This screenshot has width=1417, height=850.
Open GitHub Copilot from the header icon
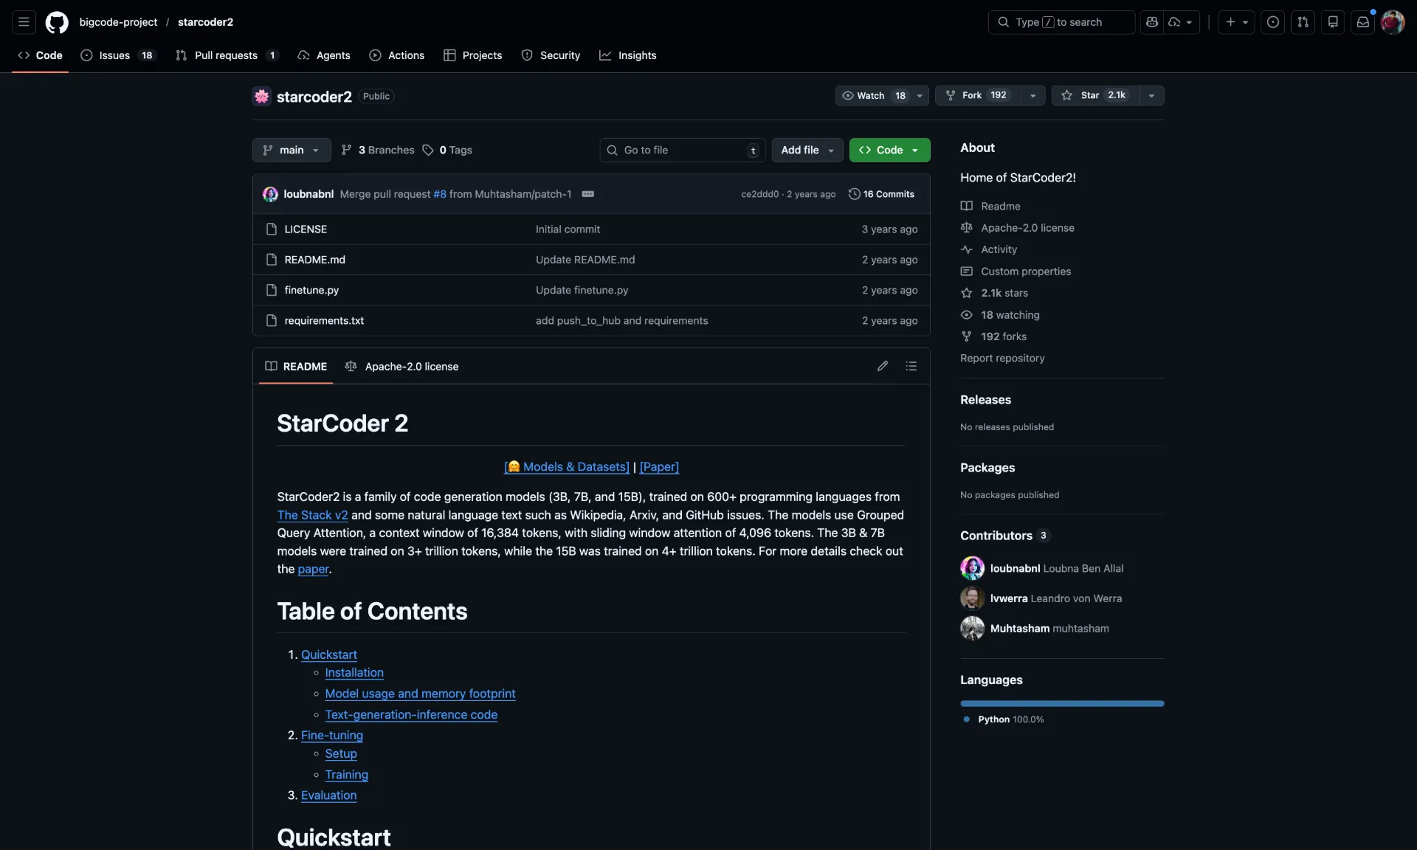[1152, 22]
